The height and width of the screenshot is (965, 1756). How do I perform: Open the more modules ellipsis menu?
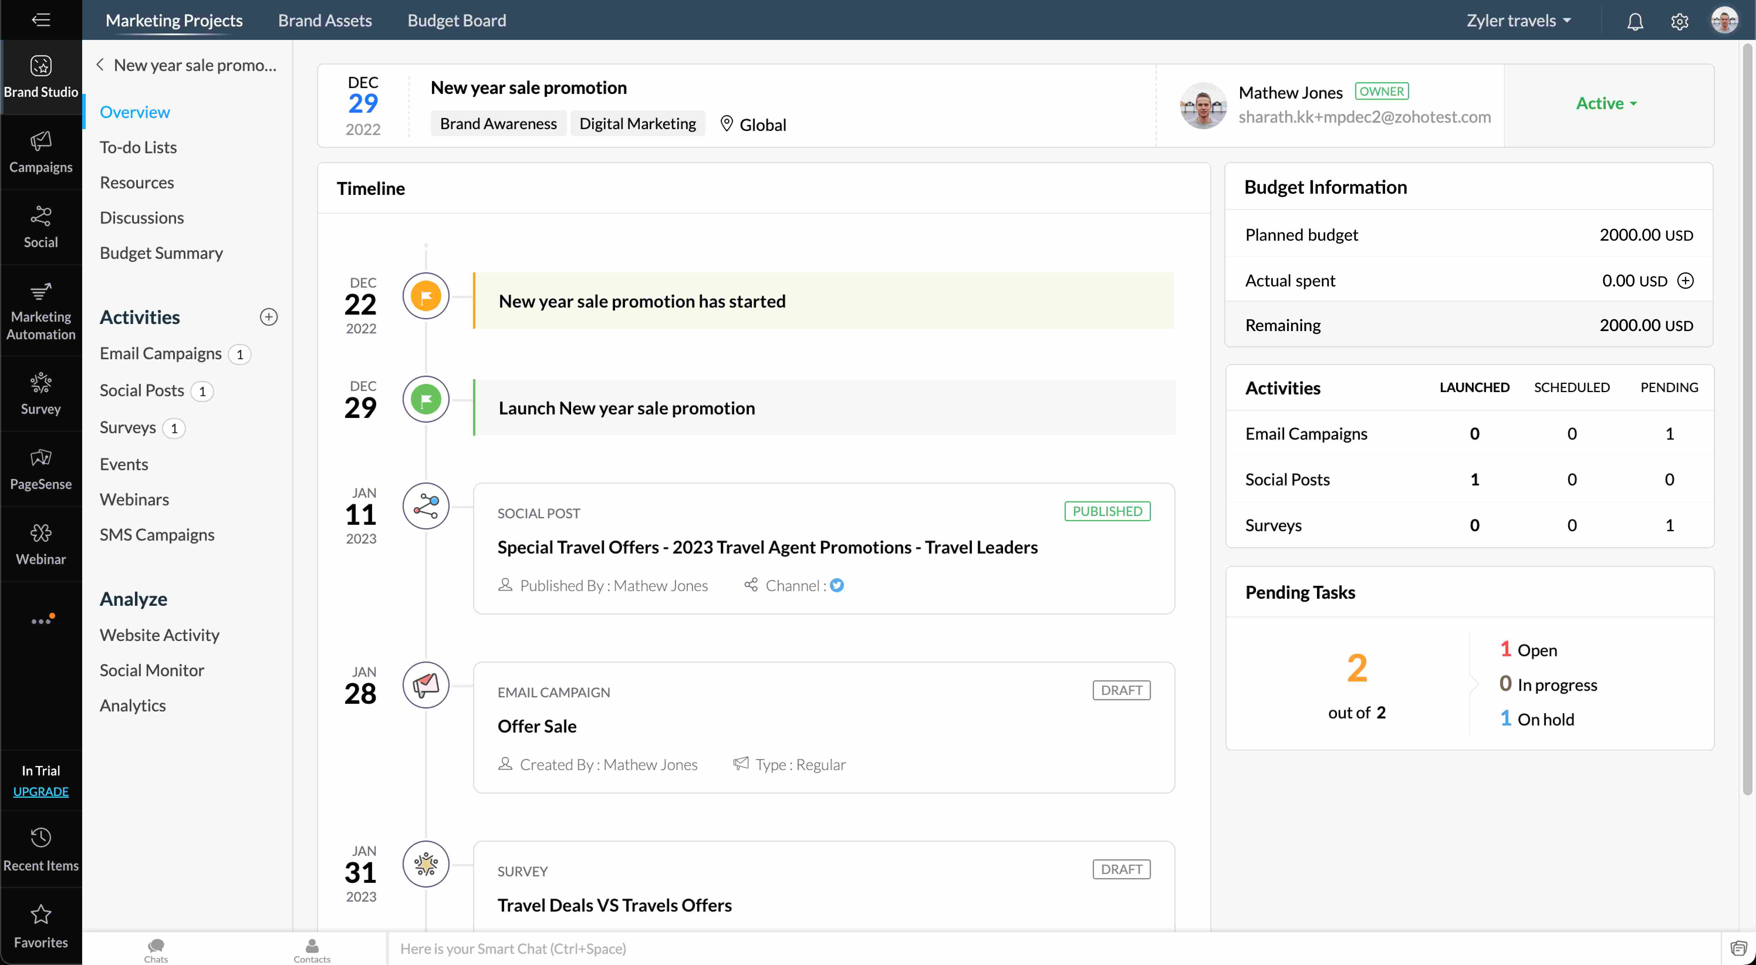pyautogui.click(x=40, y=621)
